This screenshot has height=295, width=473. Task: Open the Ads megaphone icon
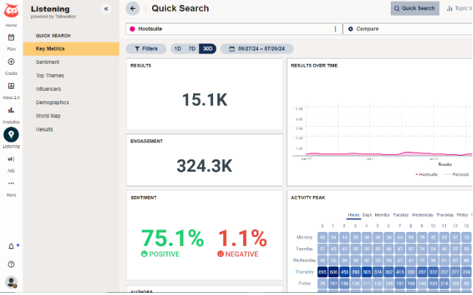point(11,159)
